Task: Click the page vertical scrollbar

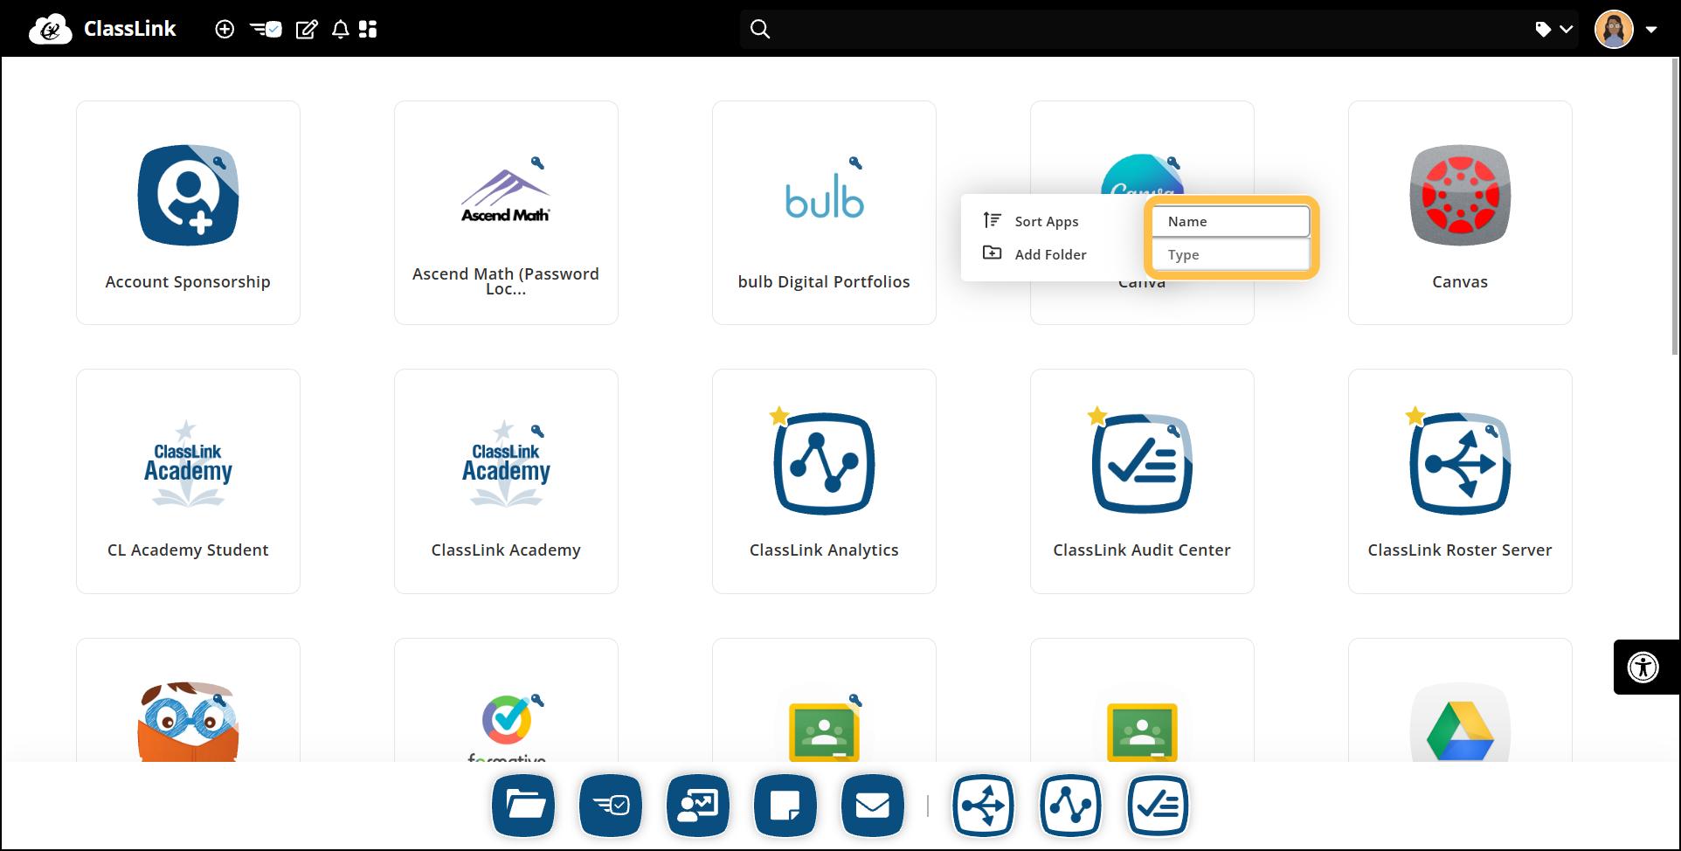Action: (x=1674, y=206)
